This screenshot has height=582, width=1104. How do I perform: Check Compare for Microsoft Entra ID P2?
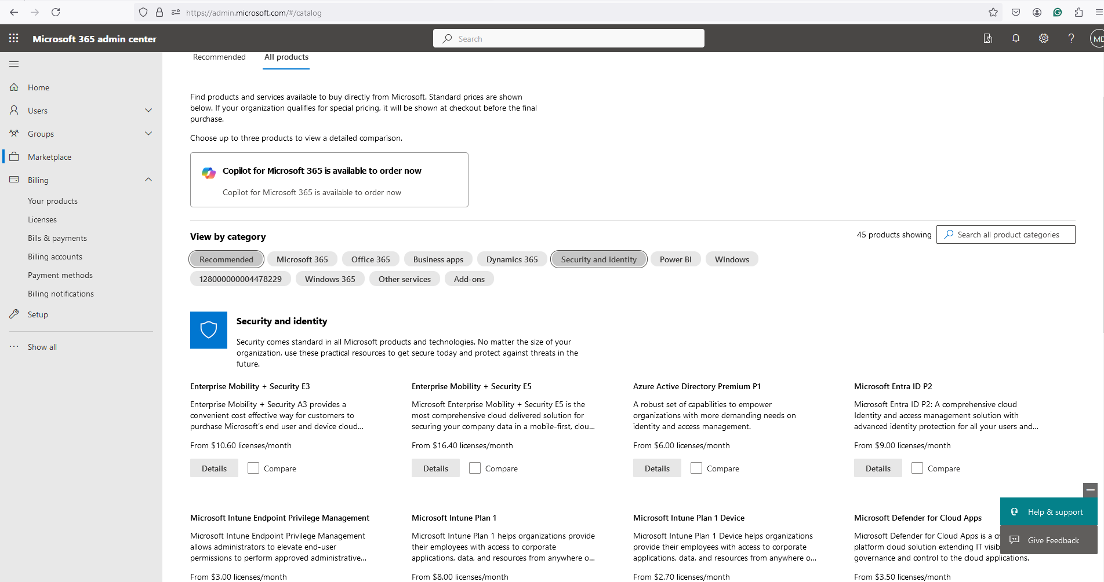(917, 468)
